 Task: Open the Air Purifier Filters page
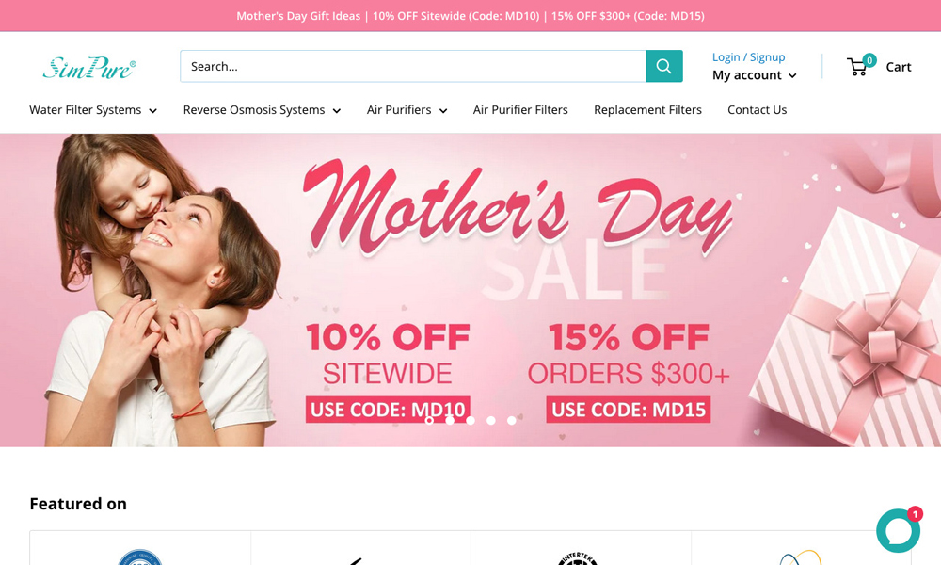(x=520, y=110)
